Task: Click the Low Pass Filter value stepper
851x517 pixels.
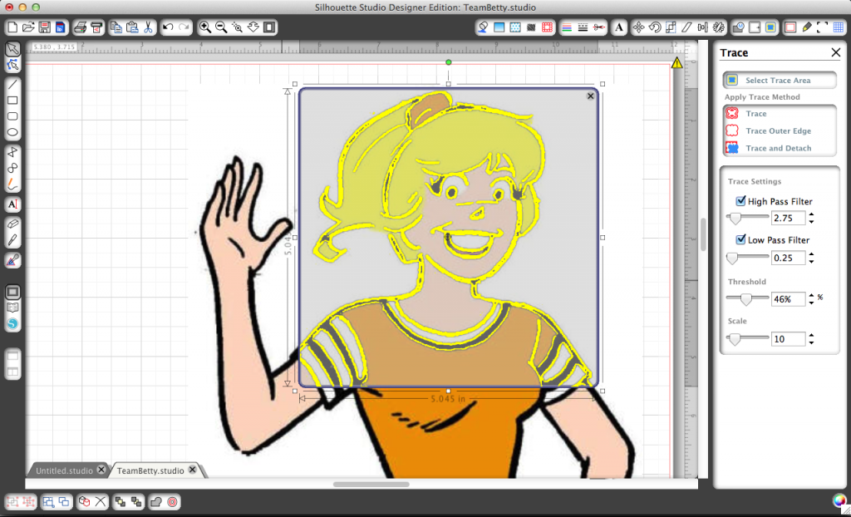Action: point(811,258)
